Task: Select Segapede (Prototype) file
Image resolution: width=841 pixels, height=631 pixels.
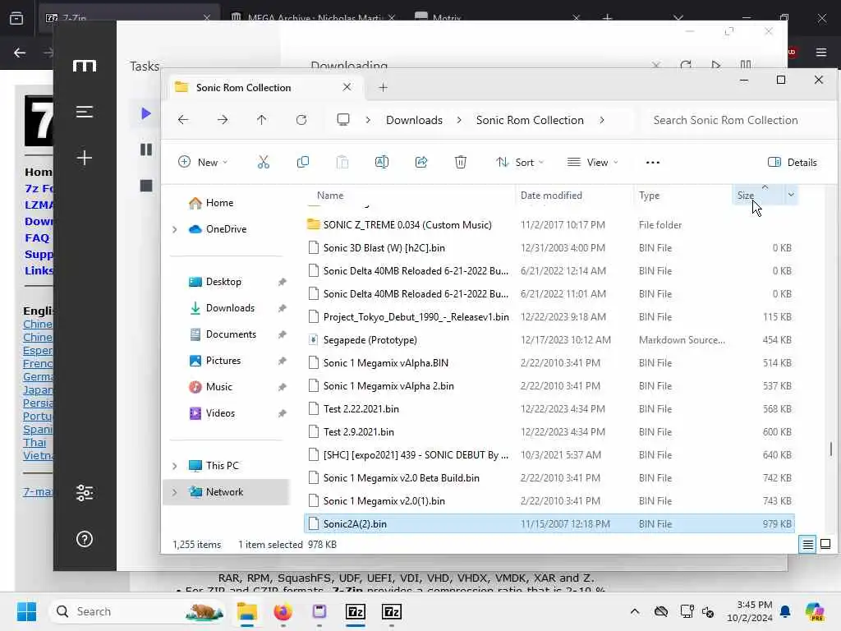Action: 370,340
